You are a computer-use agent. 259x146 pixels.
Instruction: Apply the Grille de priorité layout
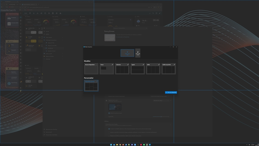click(x=169, y=70)
